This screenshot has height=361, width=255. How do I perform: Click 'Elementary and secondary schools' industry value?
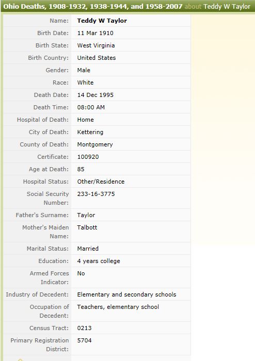coord(126,294)
